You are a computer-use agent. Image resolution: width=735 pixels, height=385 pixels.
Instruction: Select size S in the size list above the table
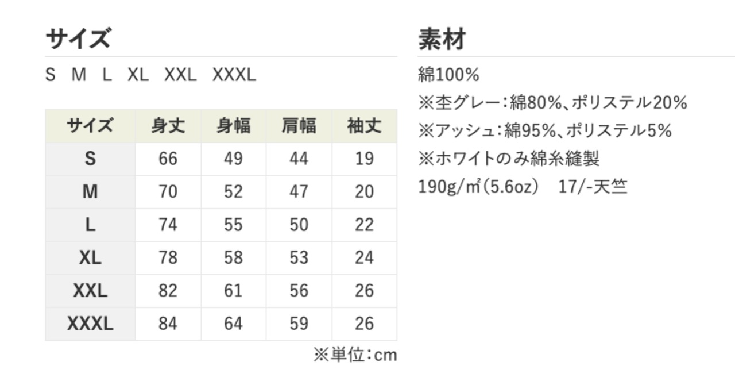[51, 75]
